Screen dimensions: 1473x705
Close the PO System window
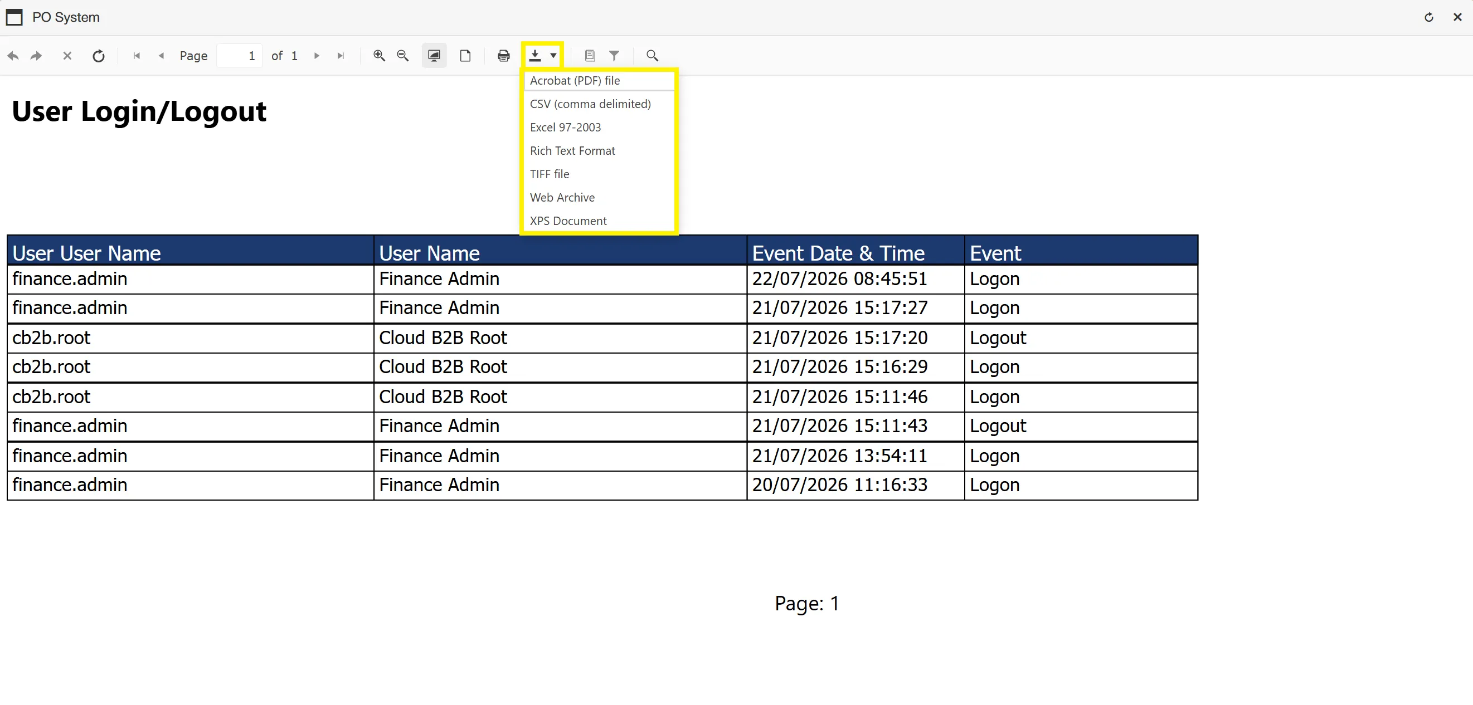click(1457, 17)
